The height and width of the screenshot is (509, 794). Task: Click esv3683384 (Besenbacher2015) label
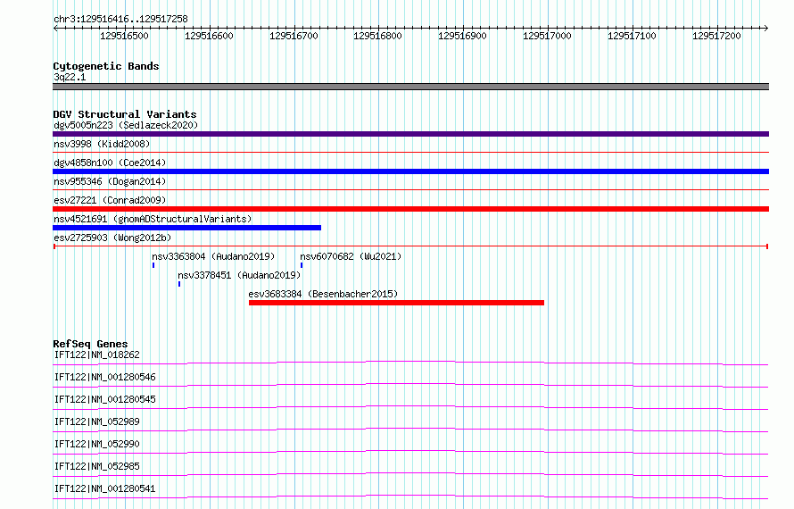(323, 294)
